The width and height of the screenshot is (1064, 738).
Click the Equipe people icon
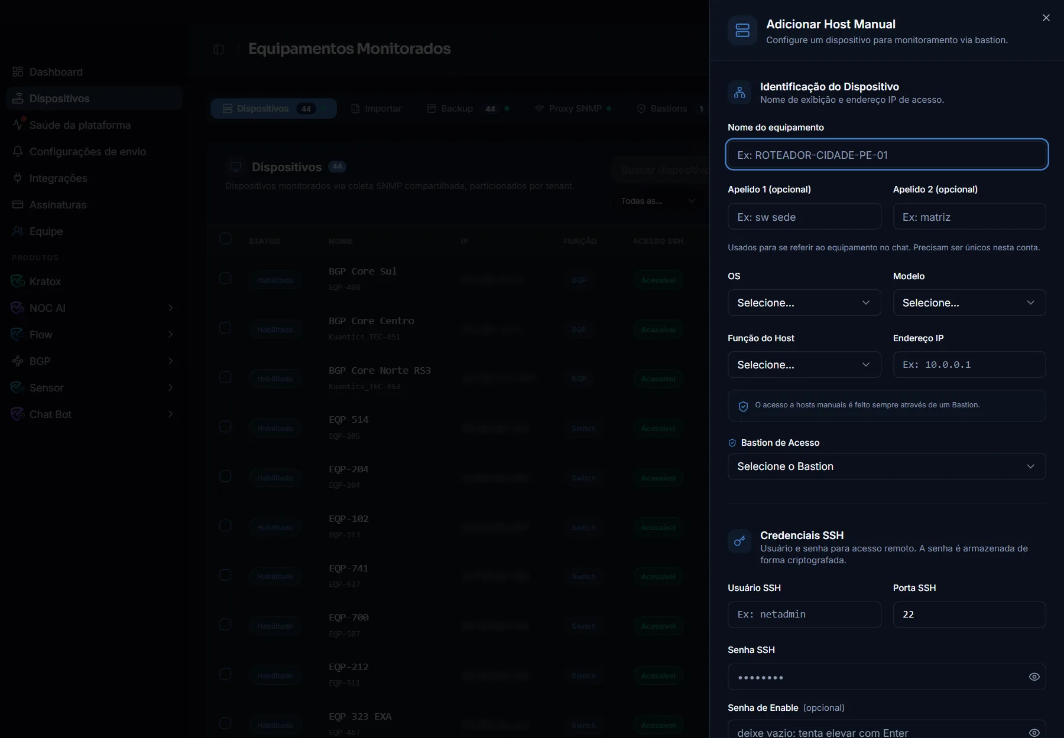[x=18, y=231]
